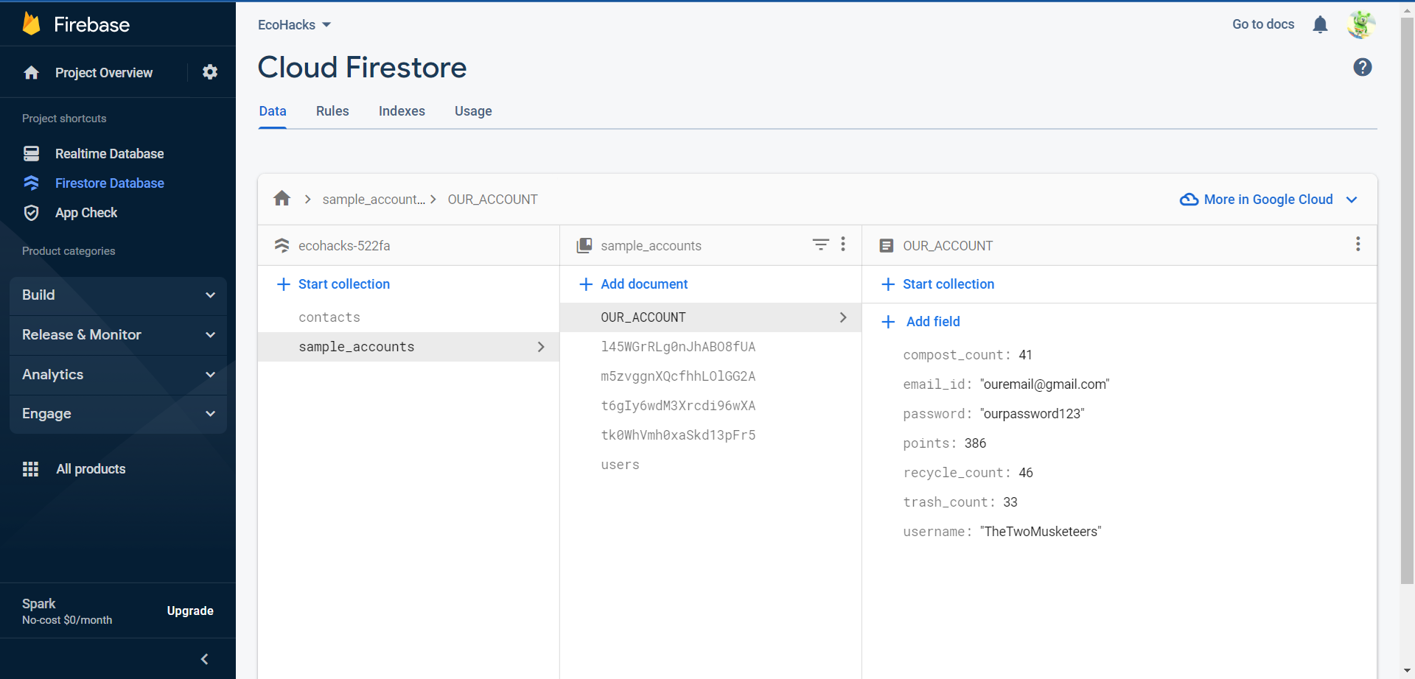Open the help question mark icon
This screenshot has width=1415, height=679.
tap(1363, 67)
